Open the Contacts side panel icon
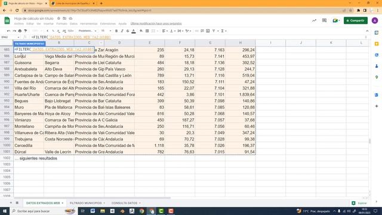 click(x=377, y=66)
